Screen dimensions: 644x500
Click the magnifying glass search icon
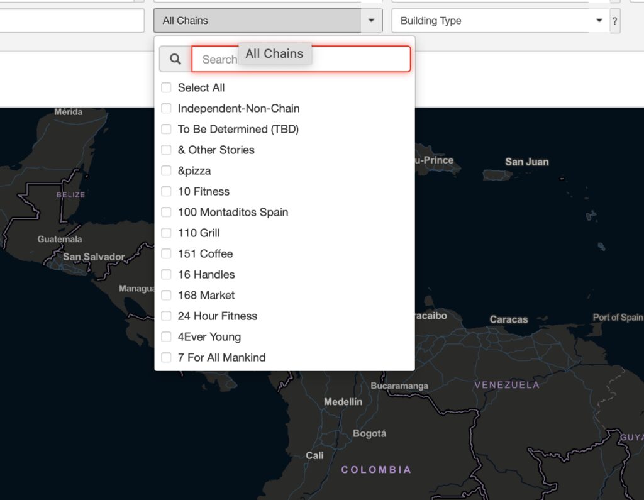175,59
